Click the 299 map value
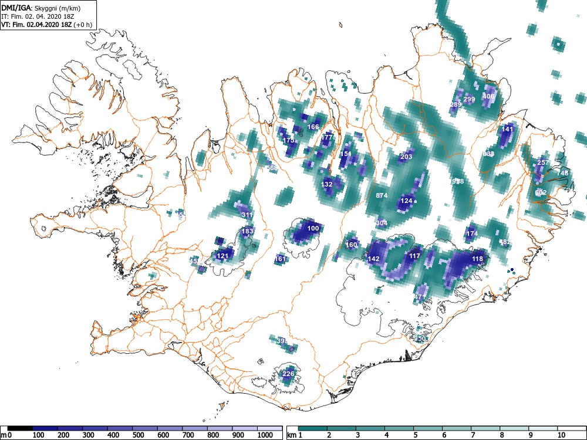 click(x=469, y=99)
